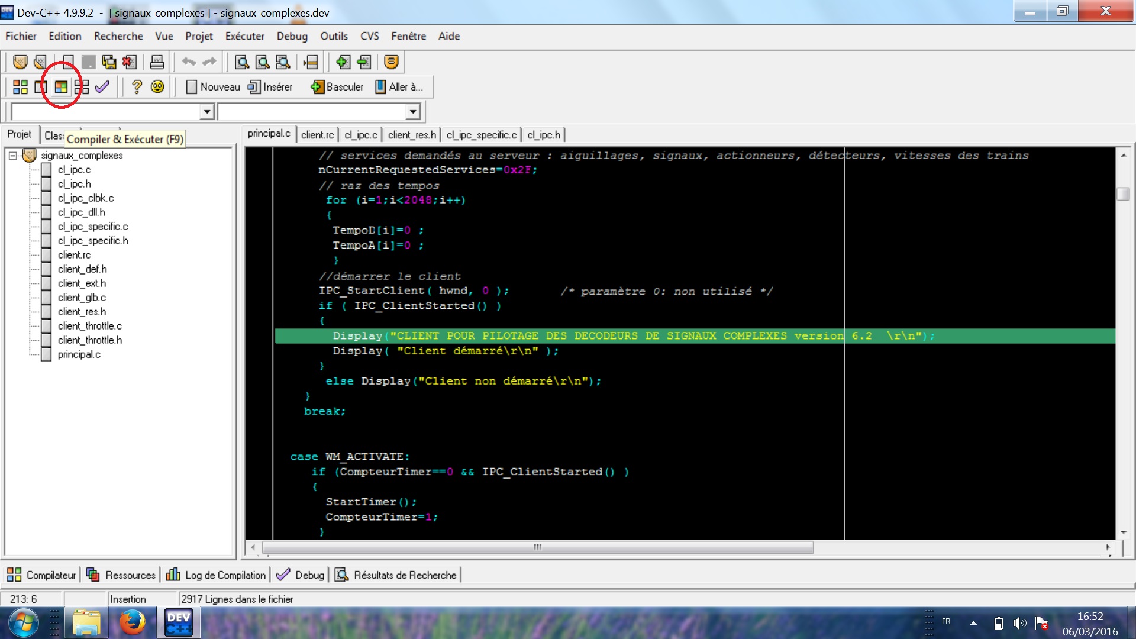Open the CVS menu

click(x=370, y=36)
